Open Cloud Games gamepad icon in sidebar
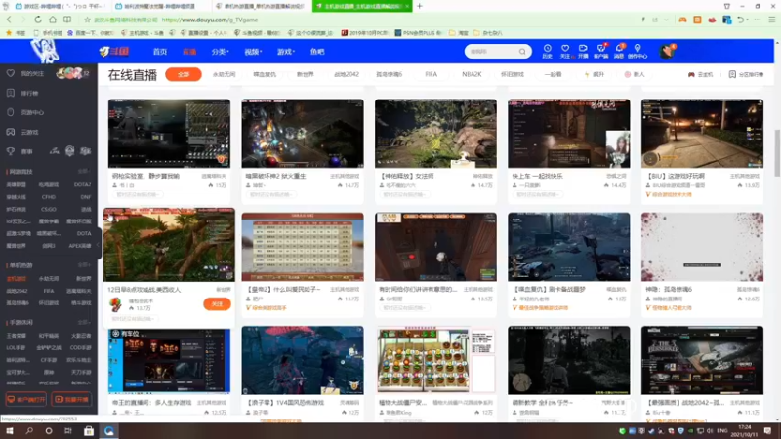 coord(11,132)
